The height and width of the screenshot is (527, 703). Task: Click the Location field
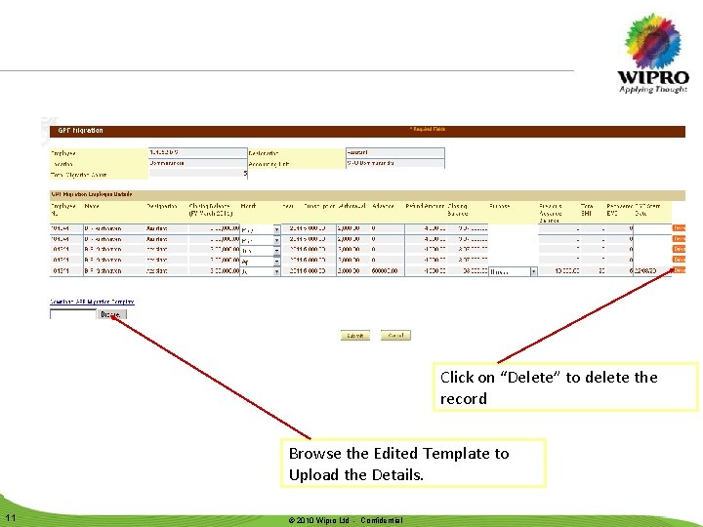coord(197,164)
